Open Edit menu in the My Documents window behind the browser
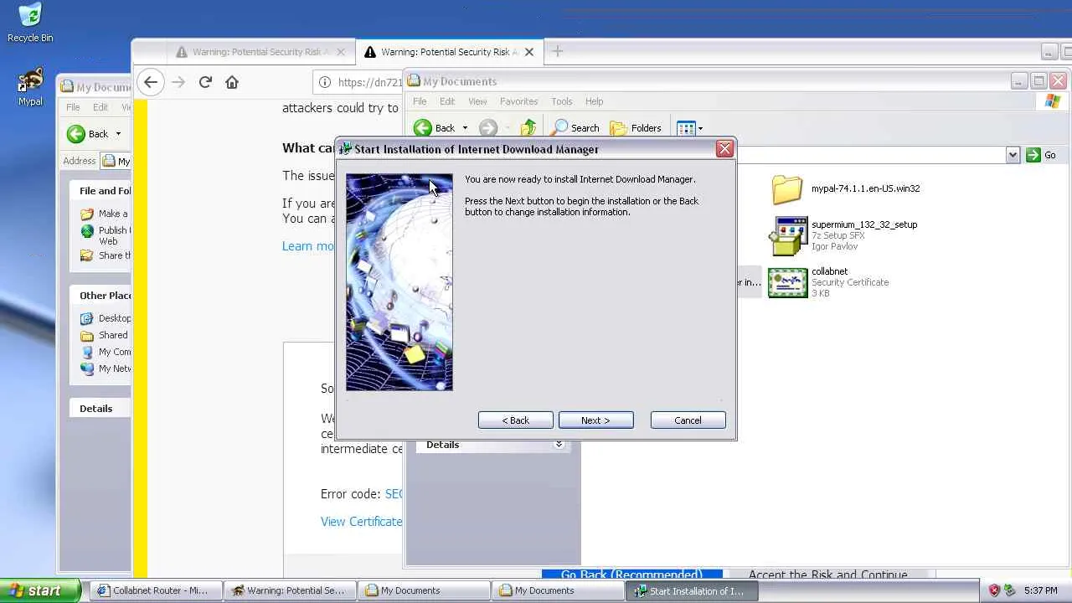 point(100,107)
